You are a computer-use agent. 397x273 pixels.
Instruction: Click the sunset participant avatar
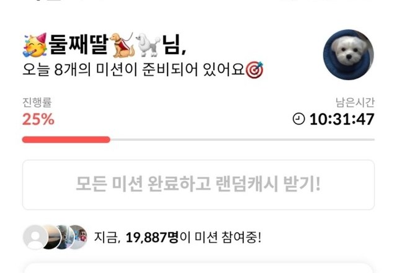click(53, 237)
